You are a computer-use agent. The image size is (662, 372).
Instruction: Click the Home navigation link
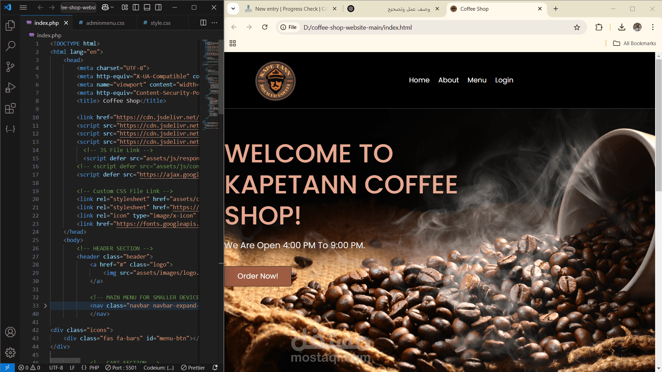coord(419,80)
